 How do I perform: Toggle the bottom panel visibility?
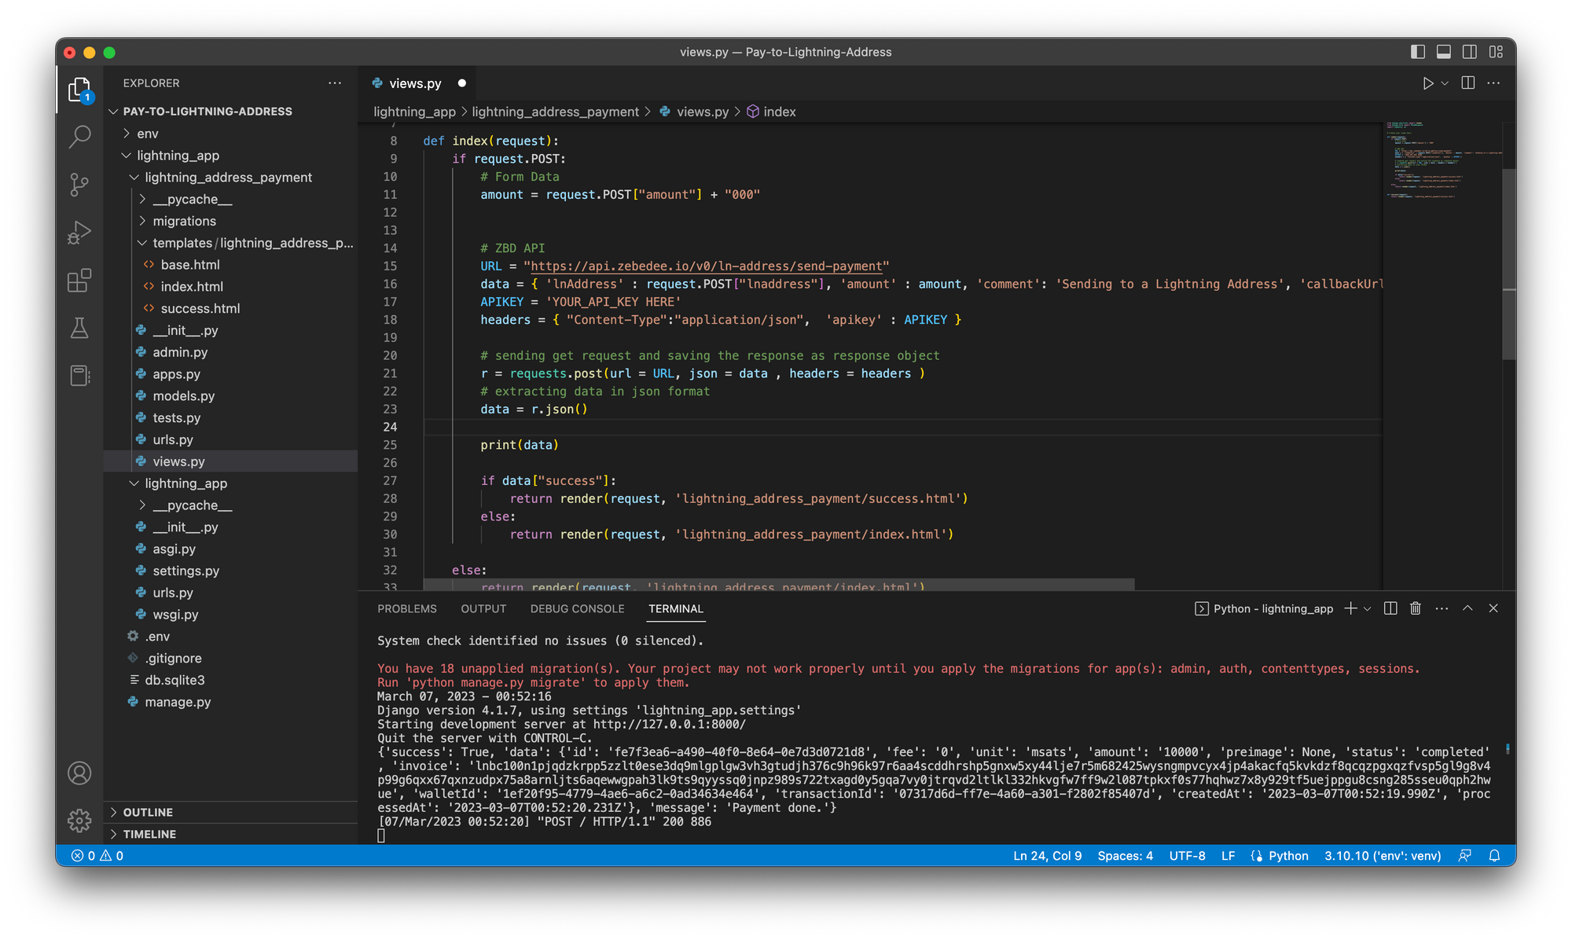pos(1444,52)
